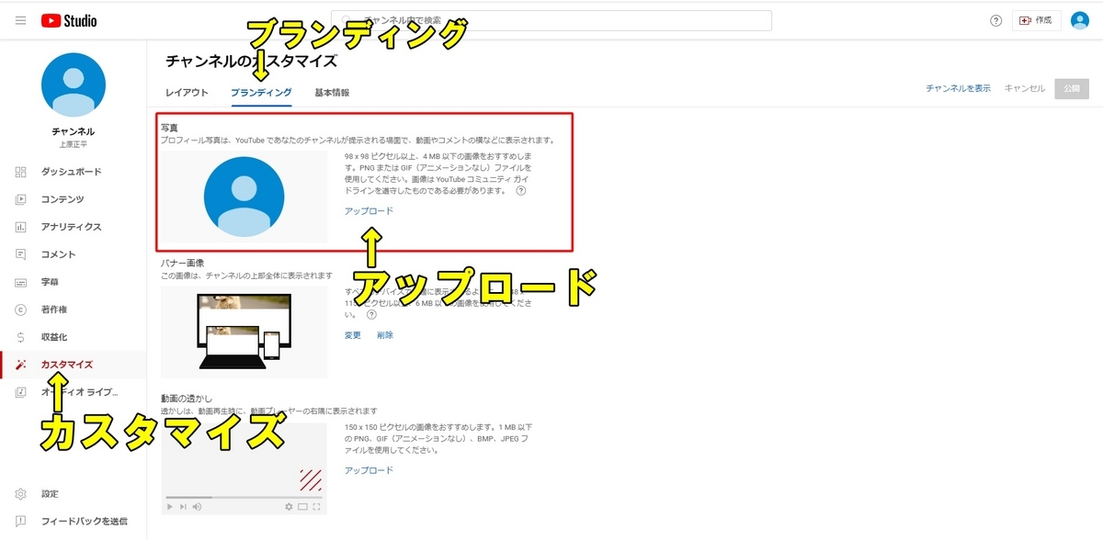Enable fullscreen in the watermark preview
1103x540 pixels.
pyautogui.click(x=317, y=506)
